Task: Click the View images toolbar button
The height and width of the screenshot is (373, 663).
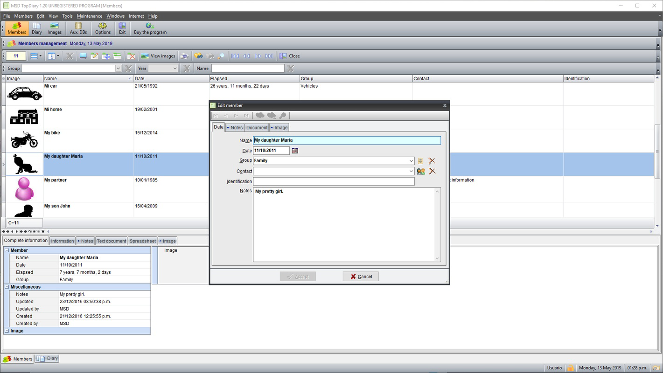Action: coord(158,56)
